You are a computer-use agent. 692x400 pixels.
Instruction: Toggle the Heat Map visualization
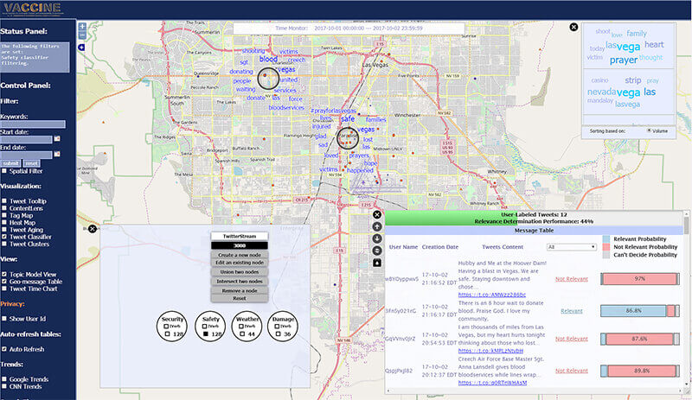click(4, 219)
